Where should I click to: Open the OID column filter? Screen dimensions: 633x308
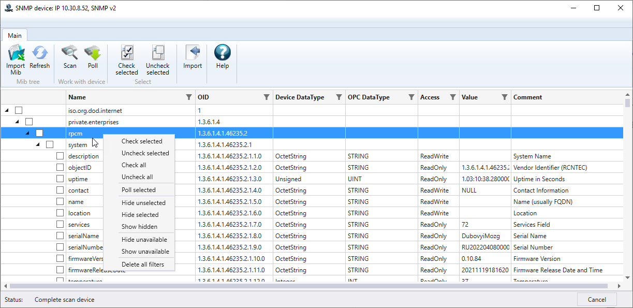click(x=267, y=97)
